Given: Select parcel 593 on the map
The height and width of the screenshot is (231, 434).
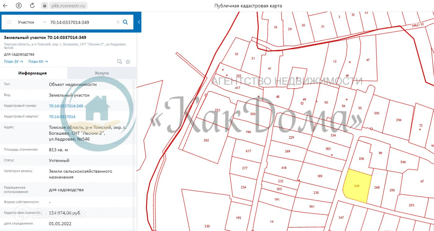Looking at the screenshot, I should coord(377,113).
